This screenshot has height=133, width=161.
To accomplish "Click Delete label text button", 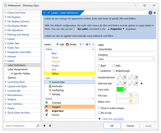I will click(x=73, y=44).
